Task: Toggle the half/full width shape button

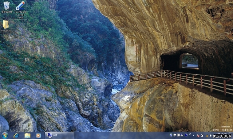Action: (x=178, y=135)
